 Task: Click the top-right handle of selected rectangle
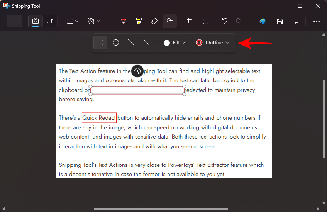pyautogui.click(x=184, y=86)
